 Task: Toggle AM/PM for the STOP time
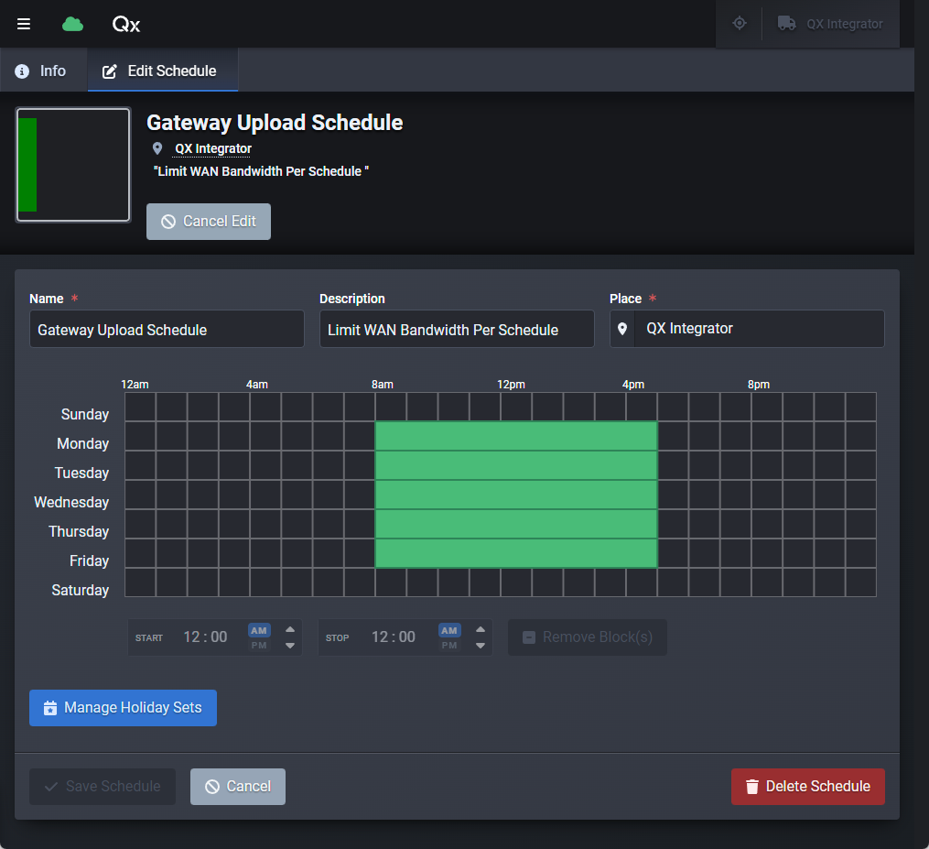pyautogui.click(x=449, y=636)
